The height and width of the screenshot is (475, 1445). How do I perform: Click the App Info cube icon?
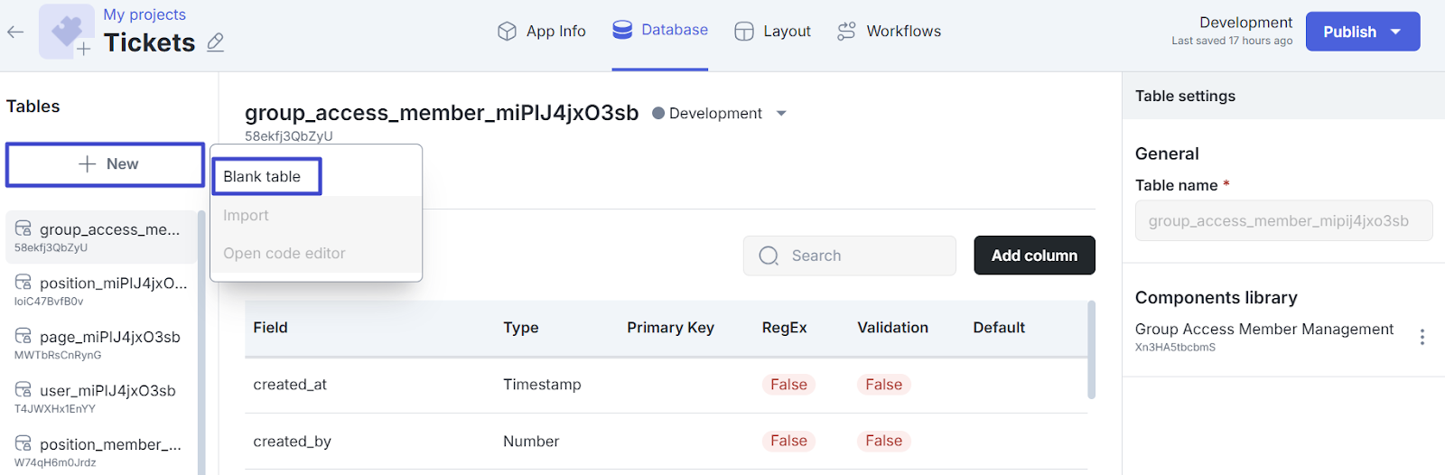point(507,32)
